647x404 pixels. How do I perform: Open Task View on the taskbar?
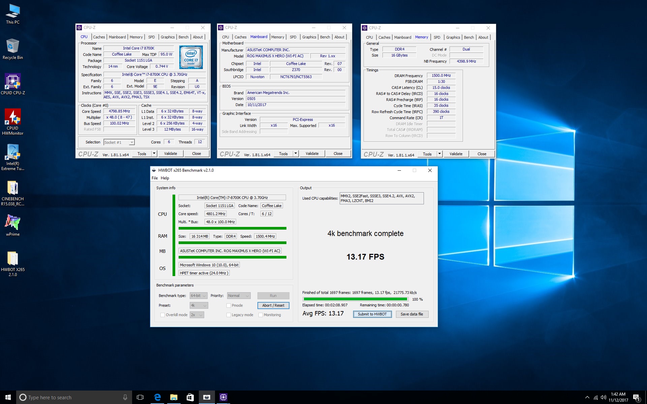pos(140,397)
